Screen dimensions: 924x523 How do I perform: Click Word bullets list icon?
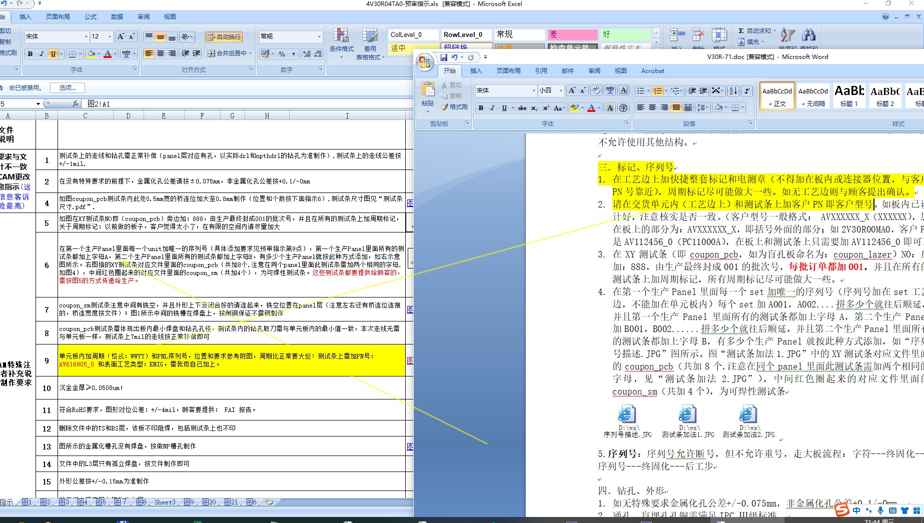click(x=640, y=91)
